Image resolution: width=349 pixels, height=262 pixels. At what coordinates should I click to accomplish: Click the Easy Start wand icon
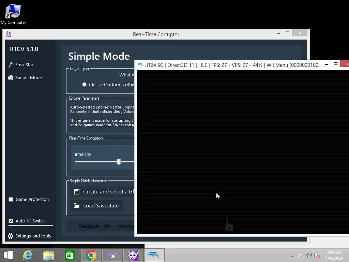tap(11, 64)
